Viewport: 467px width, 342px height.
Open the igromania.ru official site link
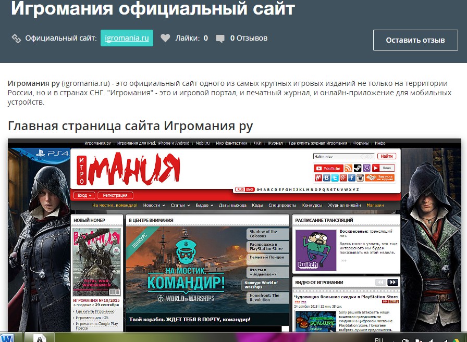127,38
